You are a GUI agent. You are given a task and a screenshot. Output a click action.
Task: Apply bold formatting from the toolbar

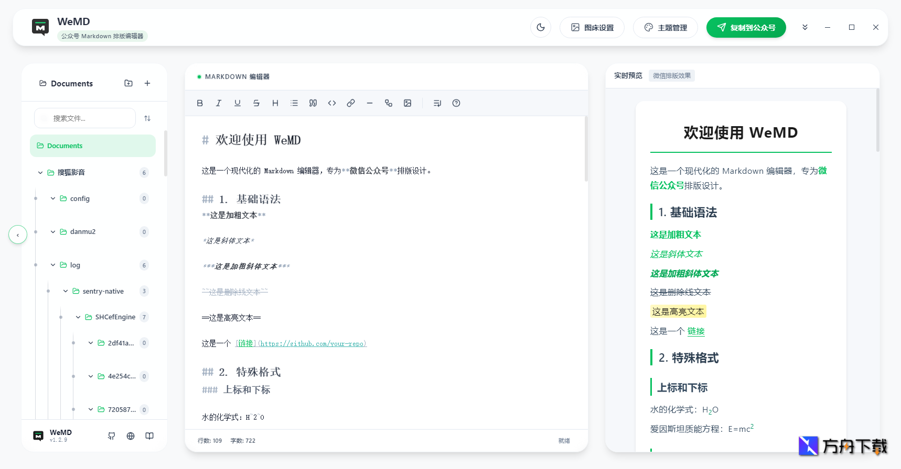pyautogui.click(x=200, y=103)
